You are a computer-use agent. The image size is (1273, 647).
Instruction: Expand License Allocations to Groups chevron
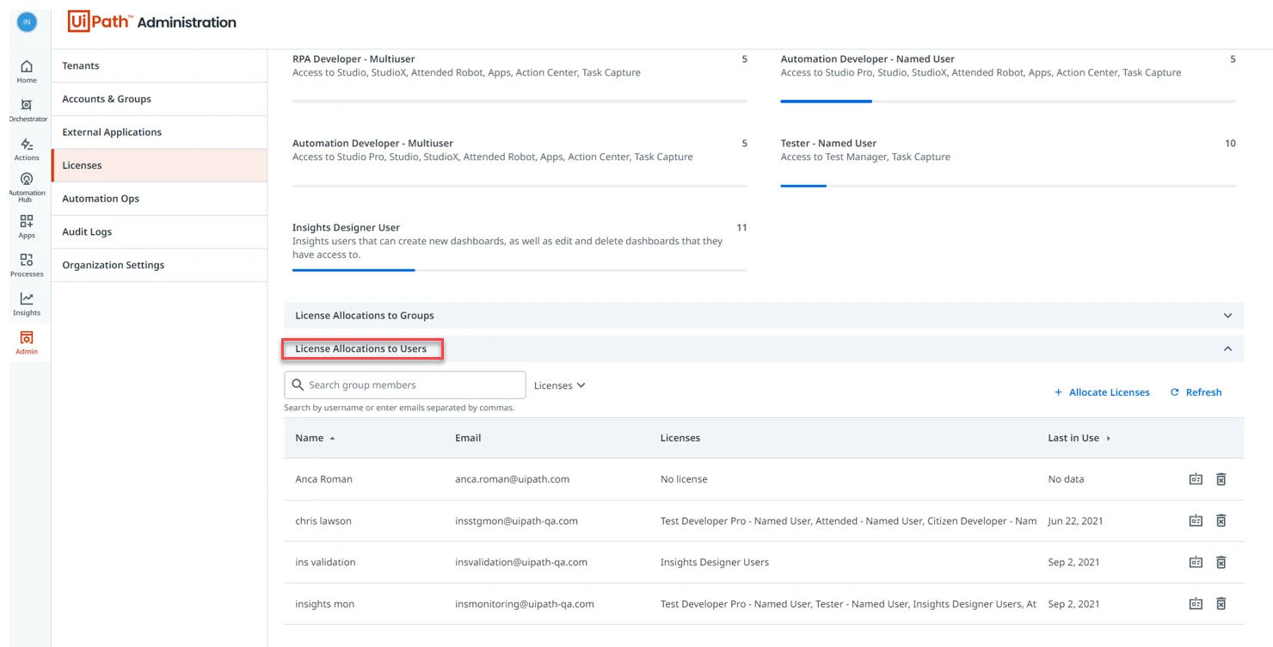[x=1227, y=316]
